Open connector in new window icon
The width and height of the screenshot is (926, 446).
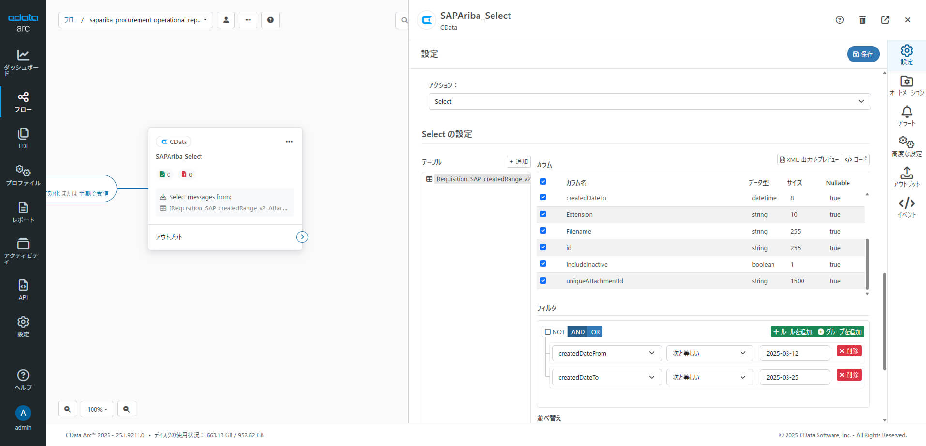coord(885,20)
